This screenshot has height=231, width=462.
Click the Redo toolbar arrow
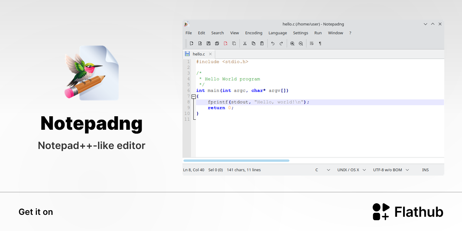[281, 44]
